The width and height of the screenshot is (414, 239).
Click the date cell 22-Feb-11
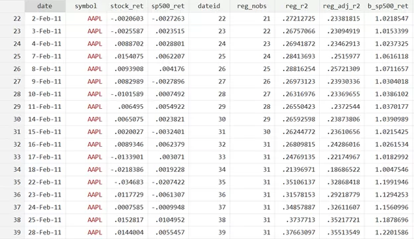click(x=44, y=182)
